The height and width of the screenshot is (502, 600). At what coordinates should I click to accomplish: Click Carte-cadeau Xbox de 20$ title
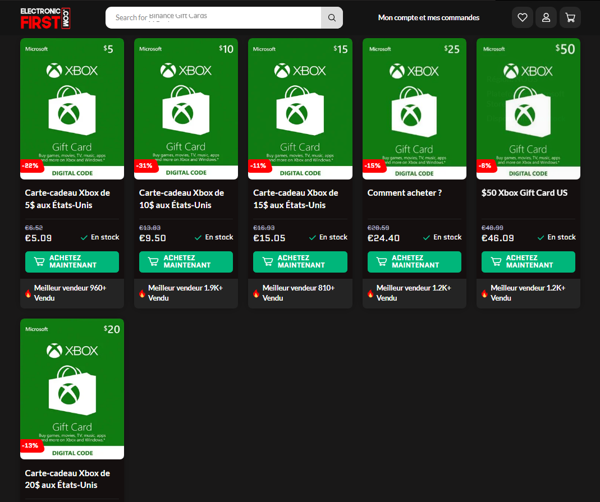pos(67,478)
